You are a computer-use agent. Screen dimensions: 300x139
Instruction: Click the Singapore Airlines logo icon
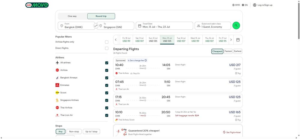click(x=57, y=100)
